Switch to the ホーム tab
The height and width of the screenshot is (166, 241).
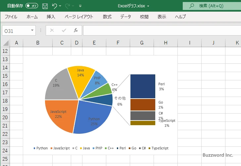32,17
